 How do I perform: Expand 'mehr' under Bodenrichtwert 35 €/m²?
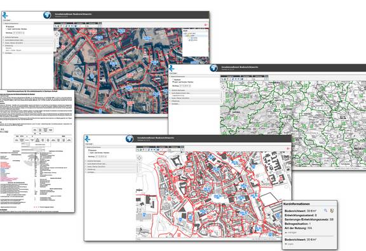(x=290, y=244)
